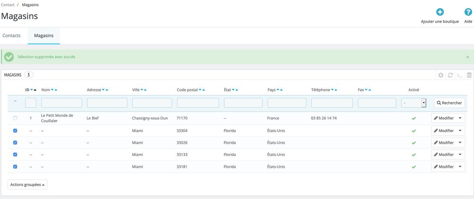This screenshot has height=199, width=474.
Task: Export to SQL Manager database icon
Action: (x=469, y=75)
